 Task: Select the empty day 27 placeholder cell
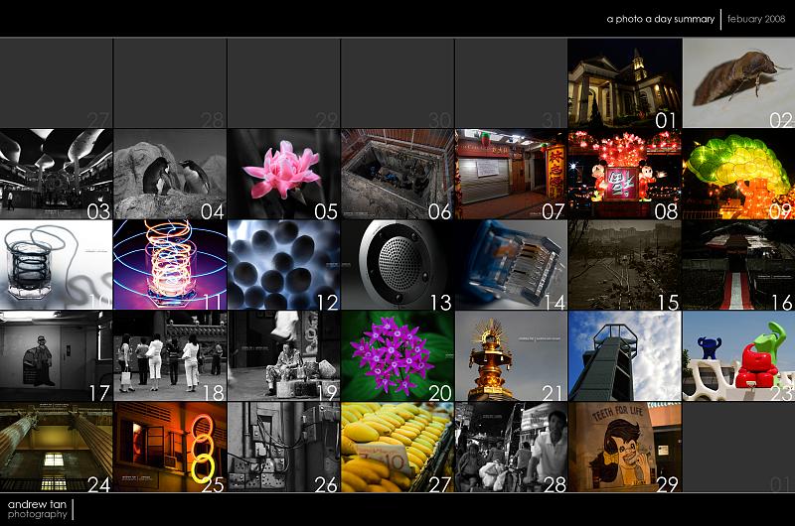click(x=57, y=83)
